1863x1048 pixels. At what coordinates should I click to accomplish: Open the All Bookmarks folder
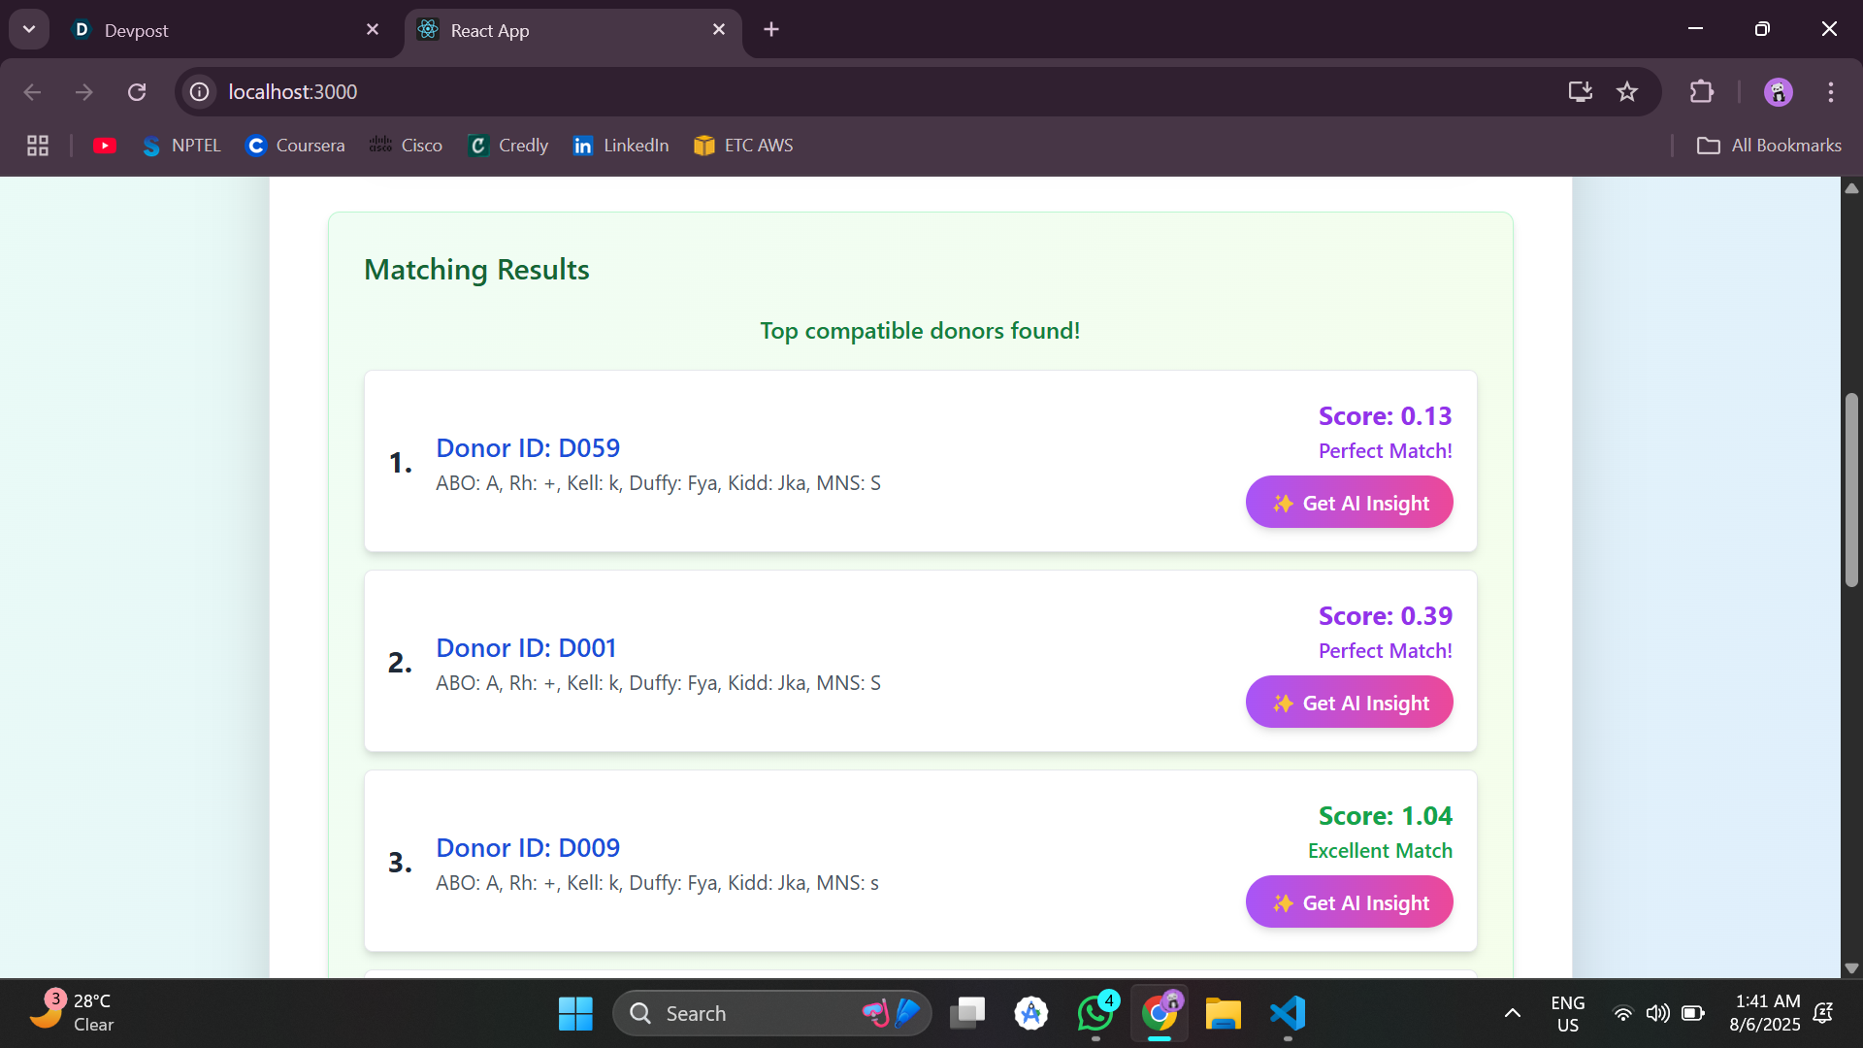point(1768,146)
